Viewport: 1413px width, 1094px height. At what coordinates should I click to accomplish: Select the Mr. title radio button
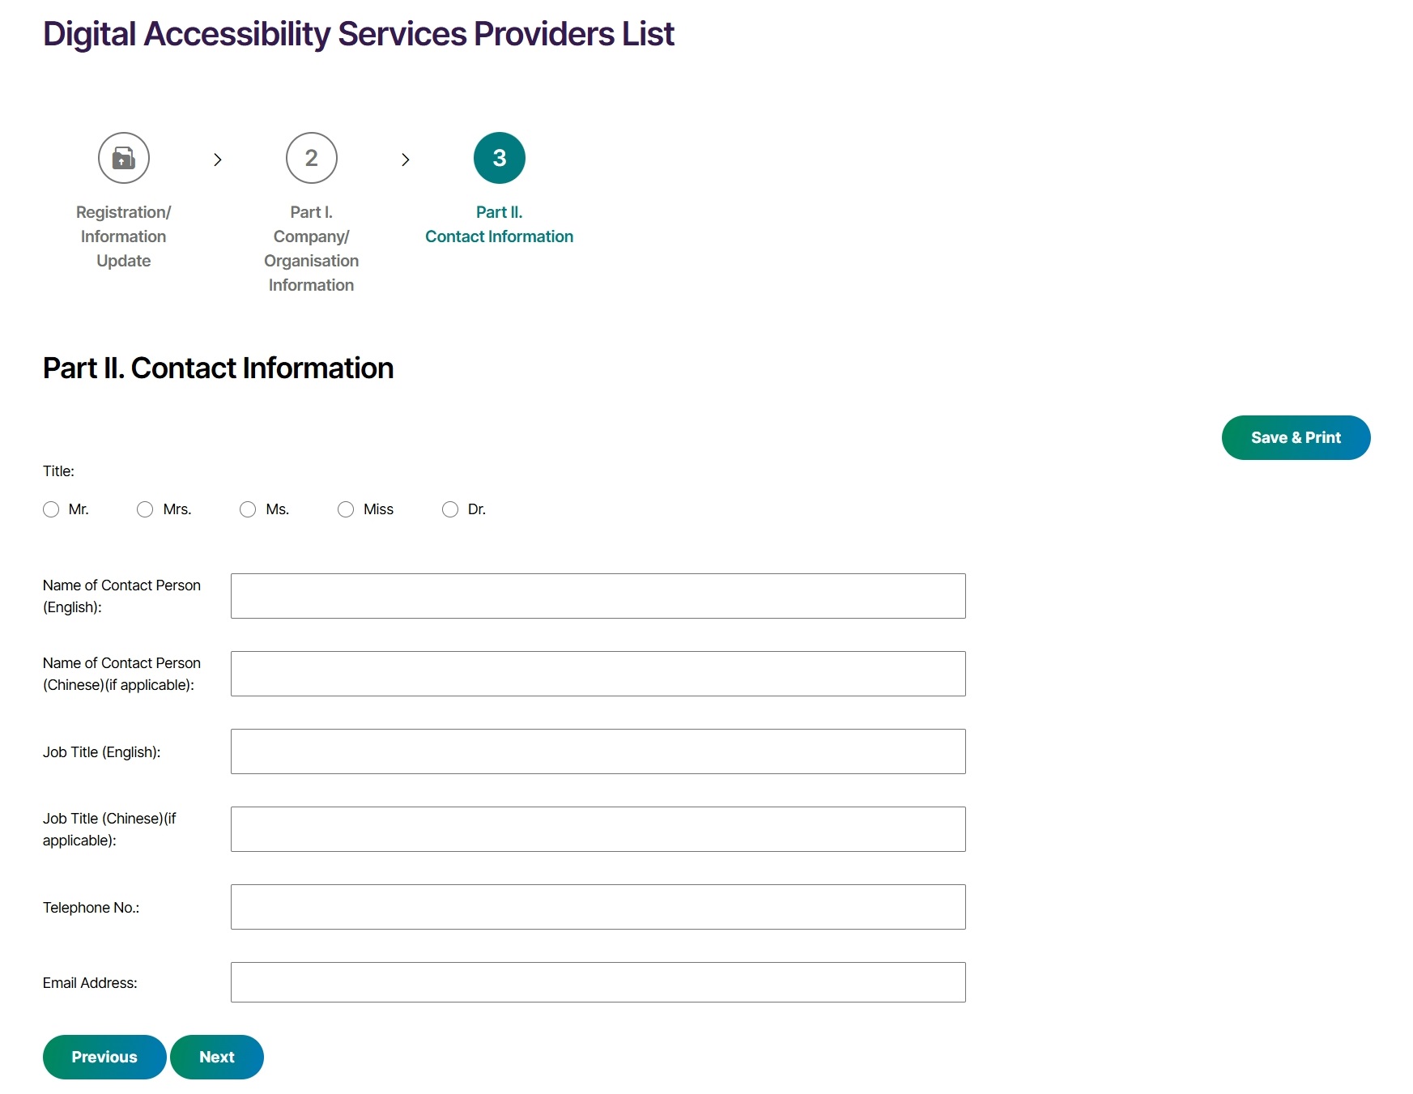tap(51, 509)
